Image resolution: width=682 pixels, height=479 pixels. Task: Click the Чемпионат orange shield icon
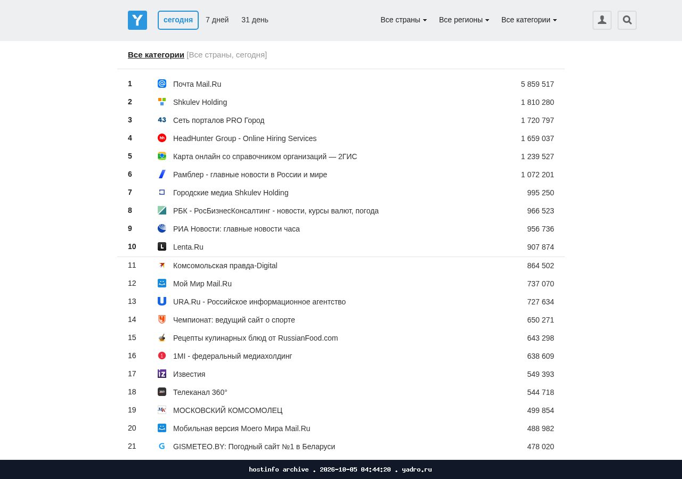coord(162,319)
